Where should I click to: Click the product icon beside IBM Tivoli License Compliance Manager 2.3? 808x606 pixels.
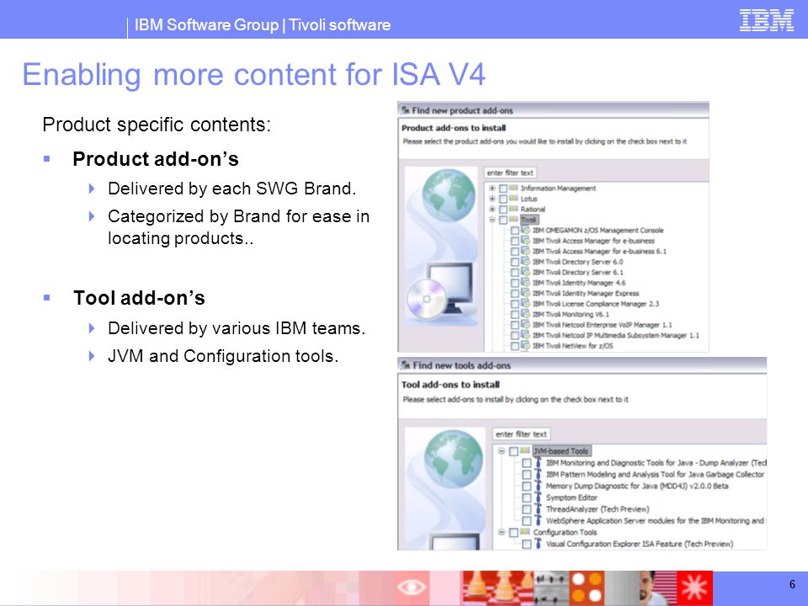click(x=525, y=304)
